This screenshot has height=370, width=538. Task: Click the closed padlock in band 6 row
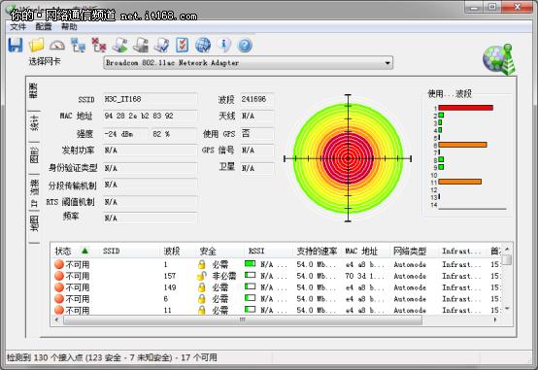pos(202,298)
